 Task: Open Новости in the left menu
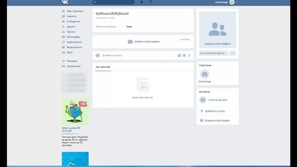pos(71,16)
